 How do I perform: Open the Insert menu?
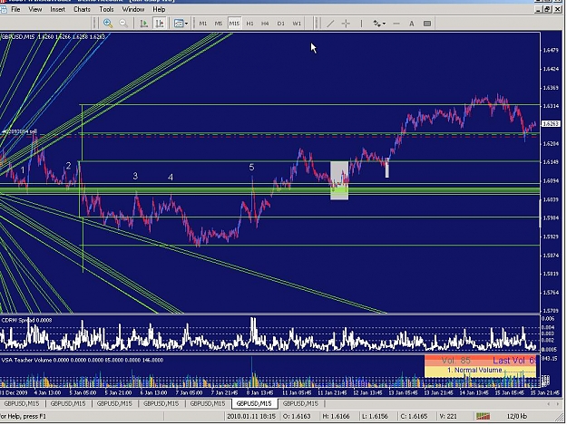(x=57, y=9)
